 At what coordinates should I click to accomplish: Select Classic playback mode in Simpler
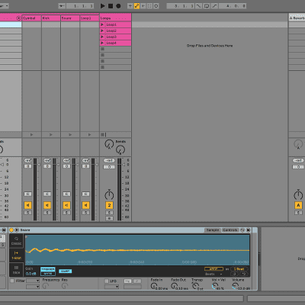click(17, 241)
